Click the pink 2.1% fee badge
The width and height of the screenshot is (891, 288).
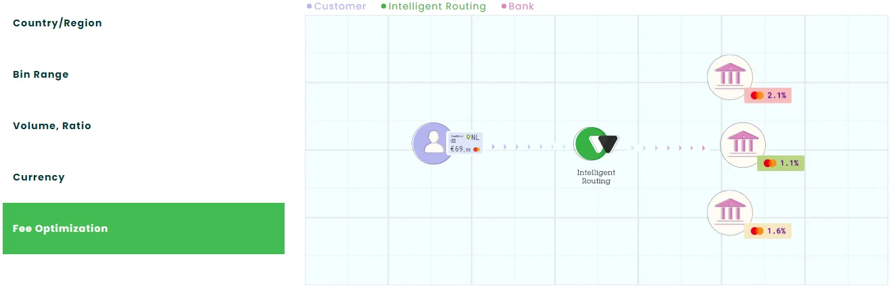point(768,95)
